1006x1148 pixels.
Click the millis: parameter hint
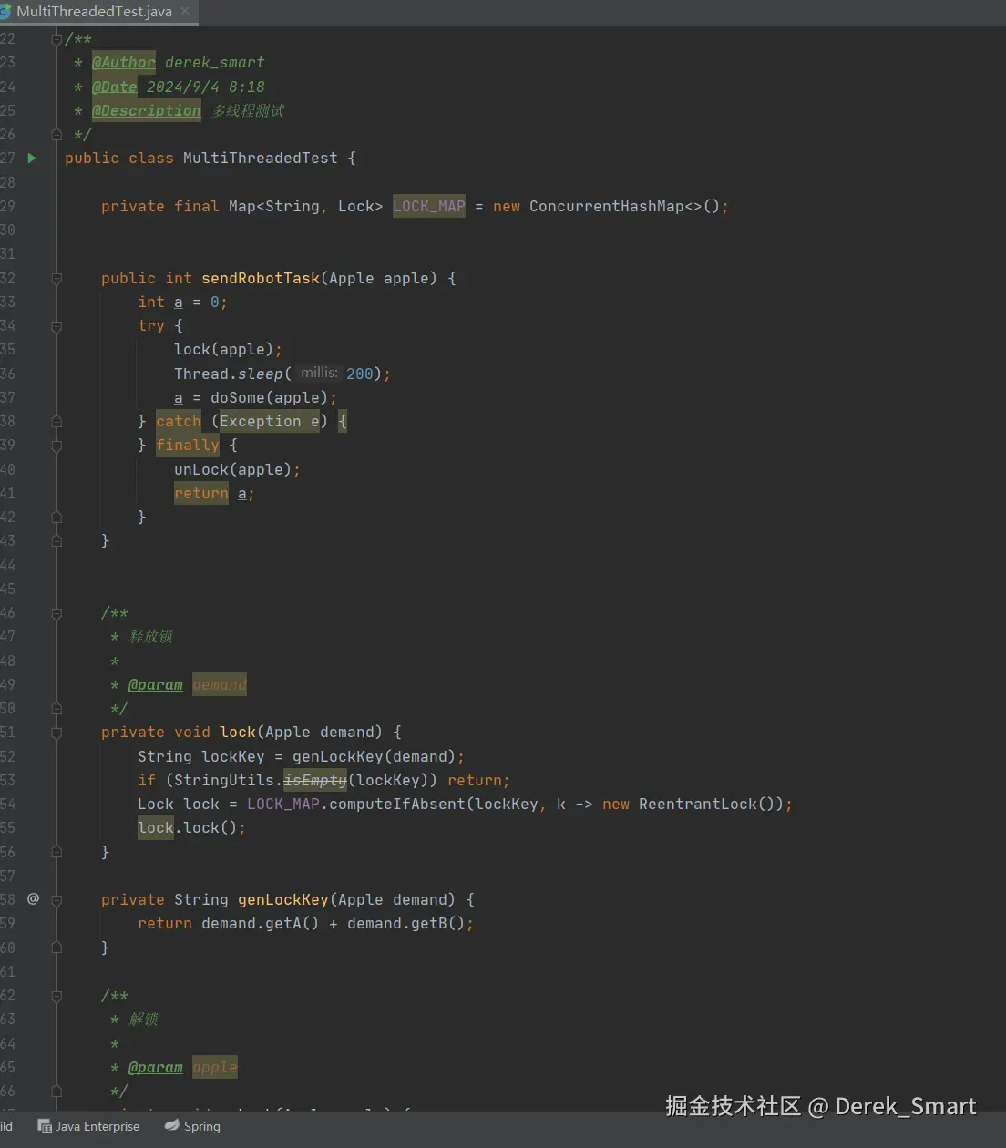319,373
